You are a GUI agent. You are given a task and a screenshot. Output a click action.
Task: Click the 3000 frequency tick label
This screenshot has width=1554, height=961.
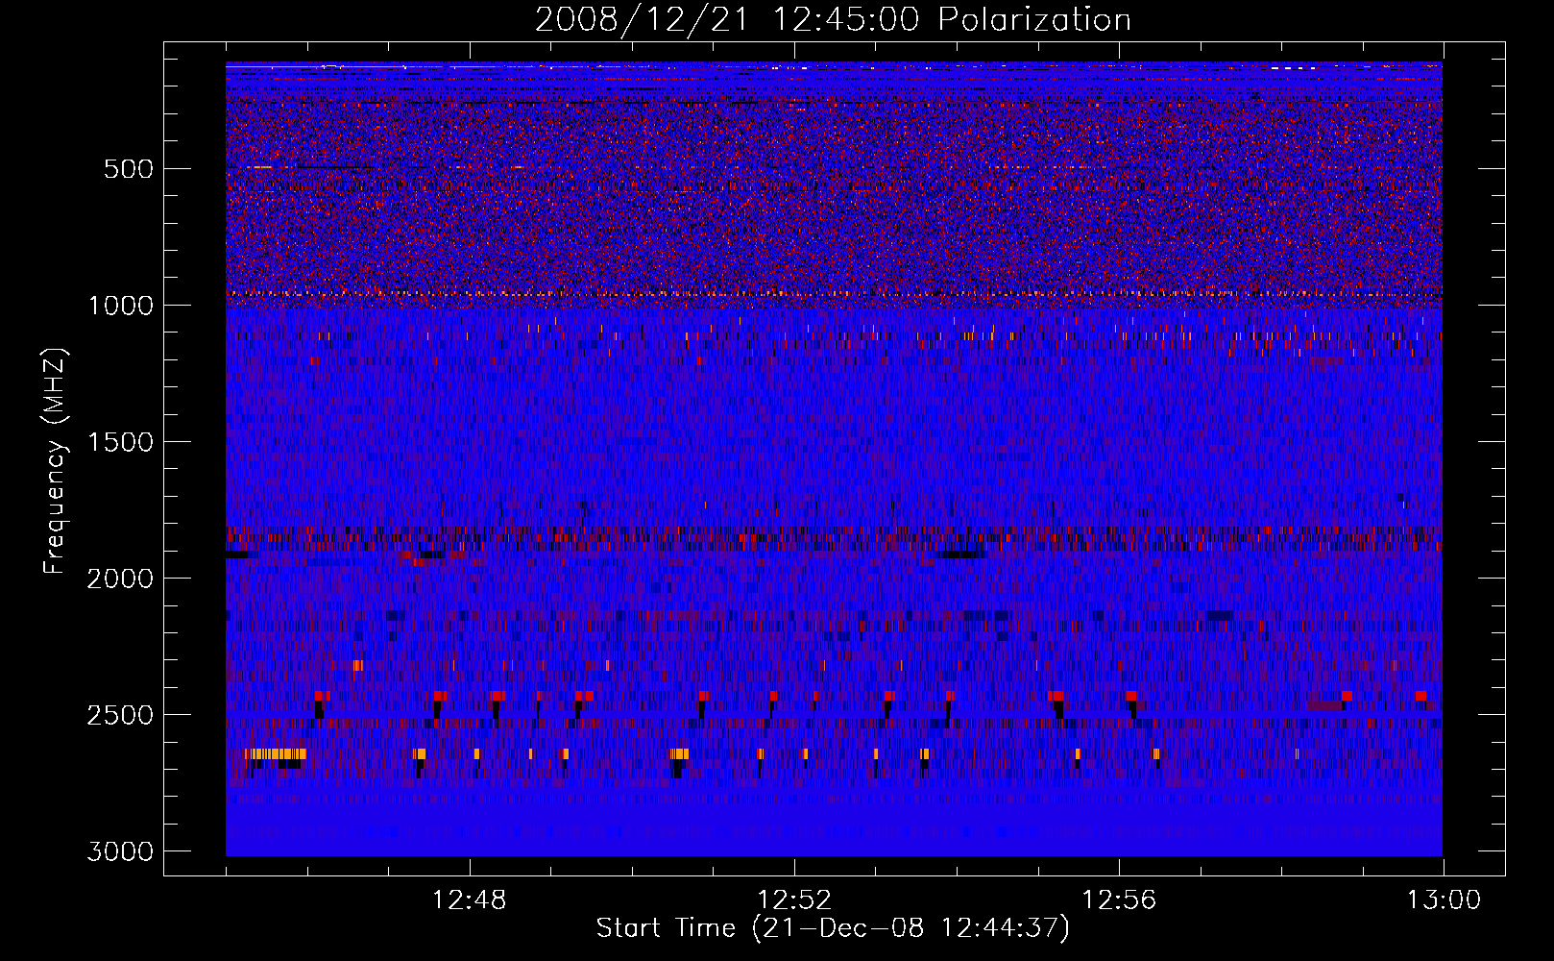pyautogui.click(x=120, y=851)
